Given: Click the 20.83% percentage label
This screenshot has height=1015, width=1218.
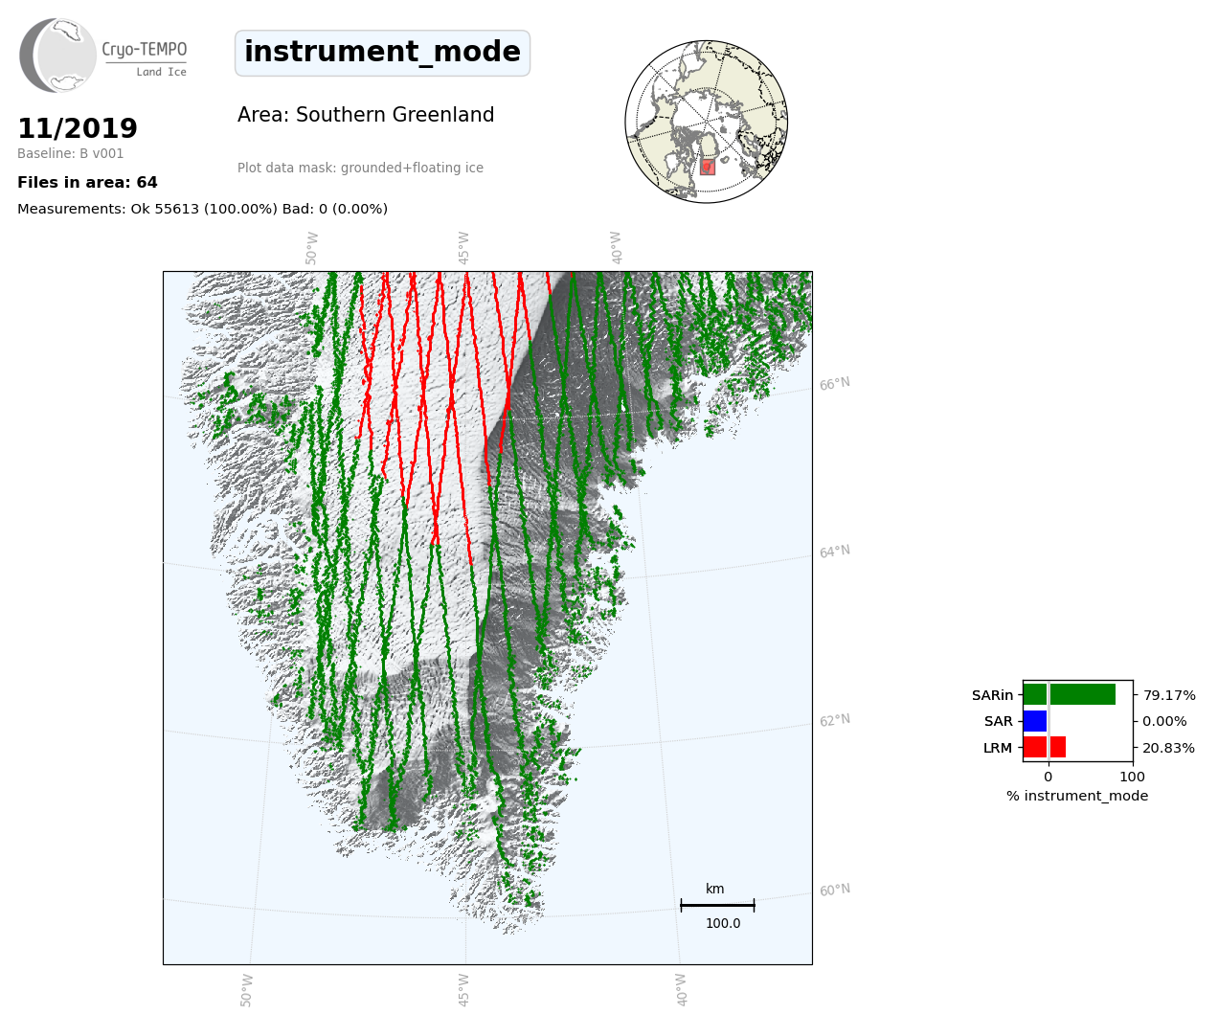Looking at the screenshot, I should [1168, 748].
